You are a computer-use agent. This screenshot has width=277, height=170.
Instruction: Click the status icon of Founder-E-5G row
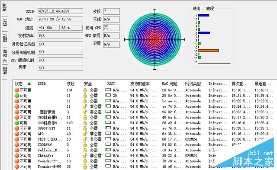(17, 167)
